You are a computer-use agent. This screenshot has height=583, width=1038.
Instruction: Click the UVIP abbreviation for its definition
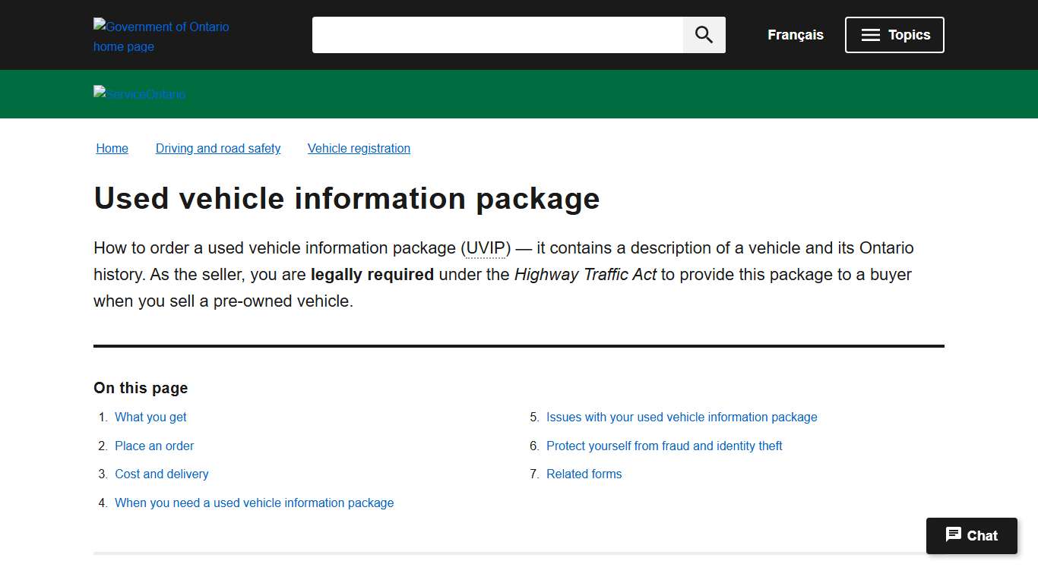point(486,247)
